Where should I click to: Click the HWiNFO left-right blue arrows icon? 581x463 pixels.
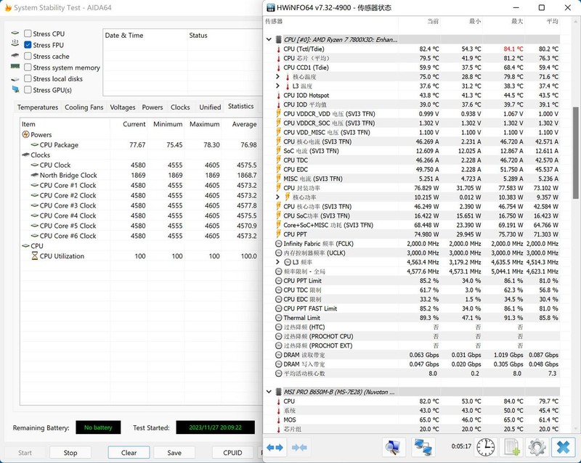tap(275, 448)
